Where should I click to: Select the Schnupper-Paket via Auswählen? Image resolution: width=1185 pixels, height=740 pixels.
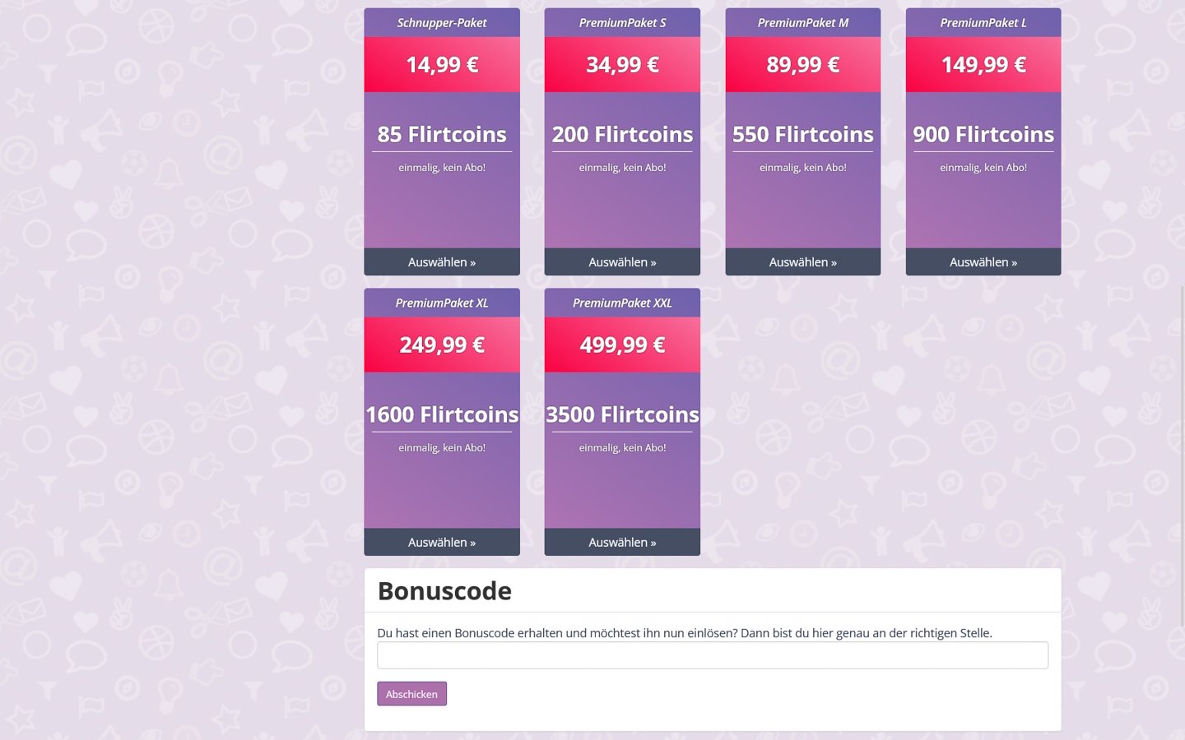click(x=442, y=262)
